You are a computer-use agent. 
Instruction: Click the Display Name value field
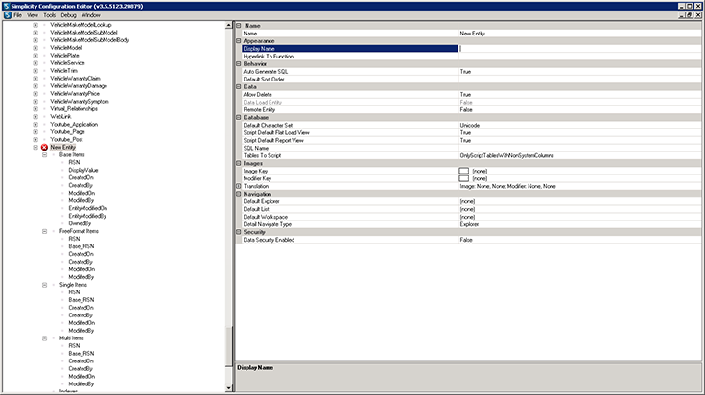579,49
